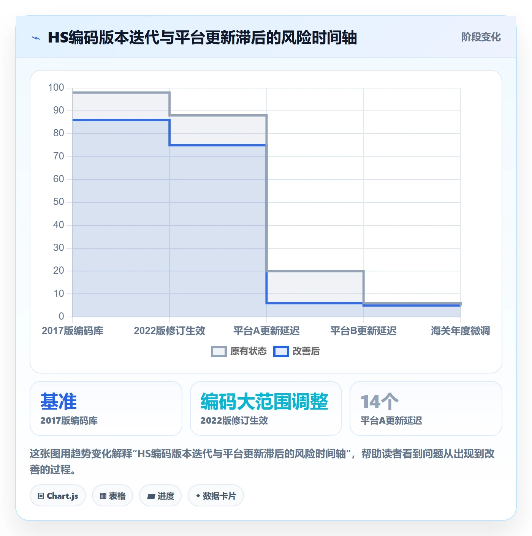Click the 原有状态 legend text

point(249,352)
